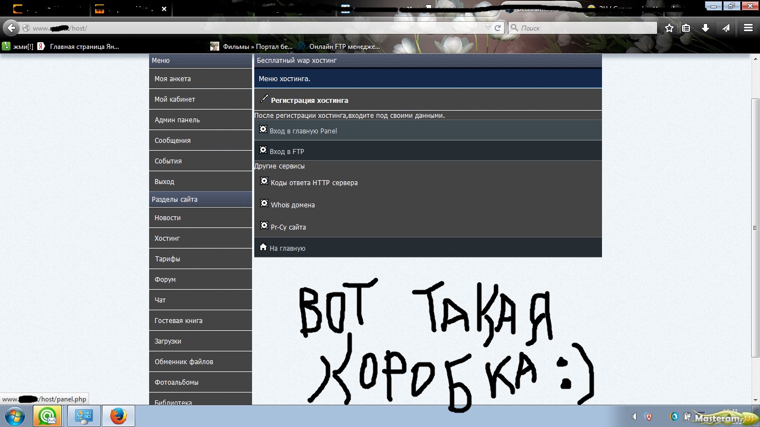Go to Тарифы section

tap(200, 259)
